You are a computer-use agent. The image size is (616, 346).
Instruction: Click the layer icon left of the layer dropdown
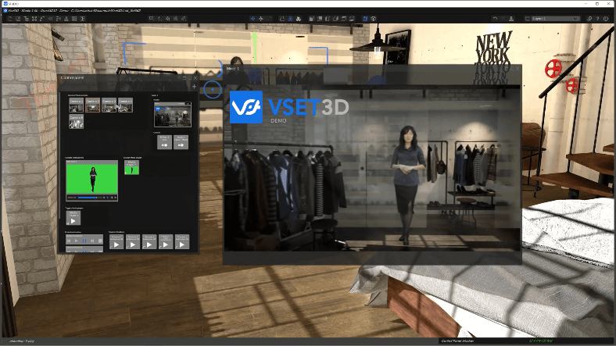click(x=527, y=19)
